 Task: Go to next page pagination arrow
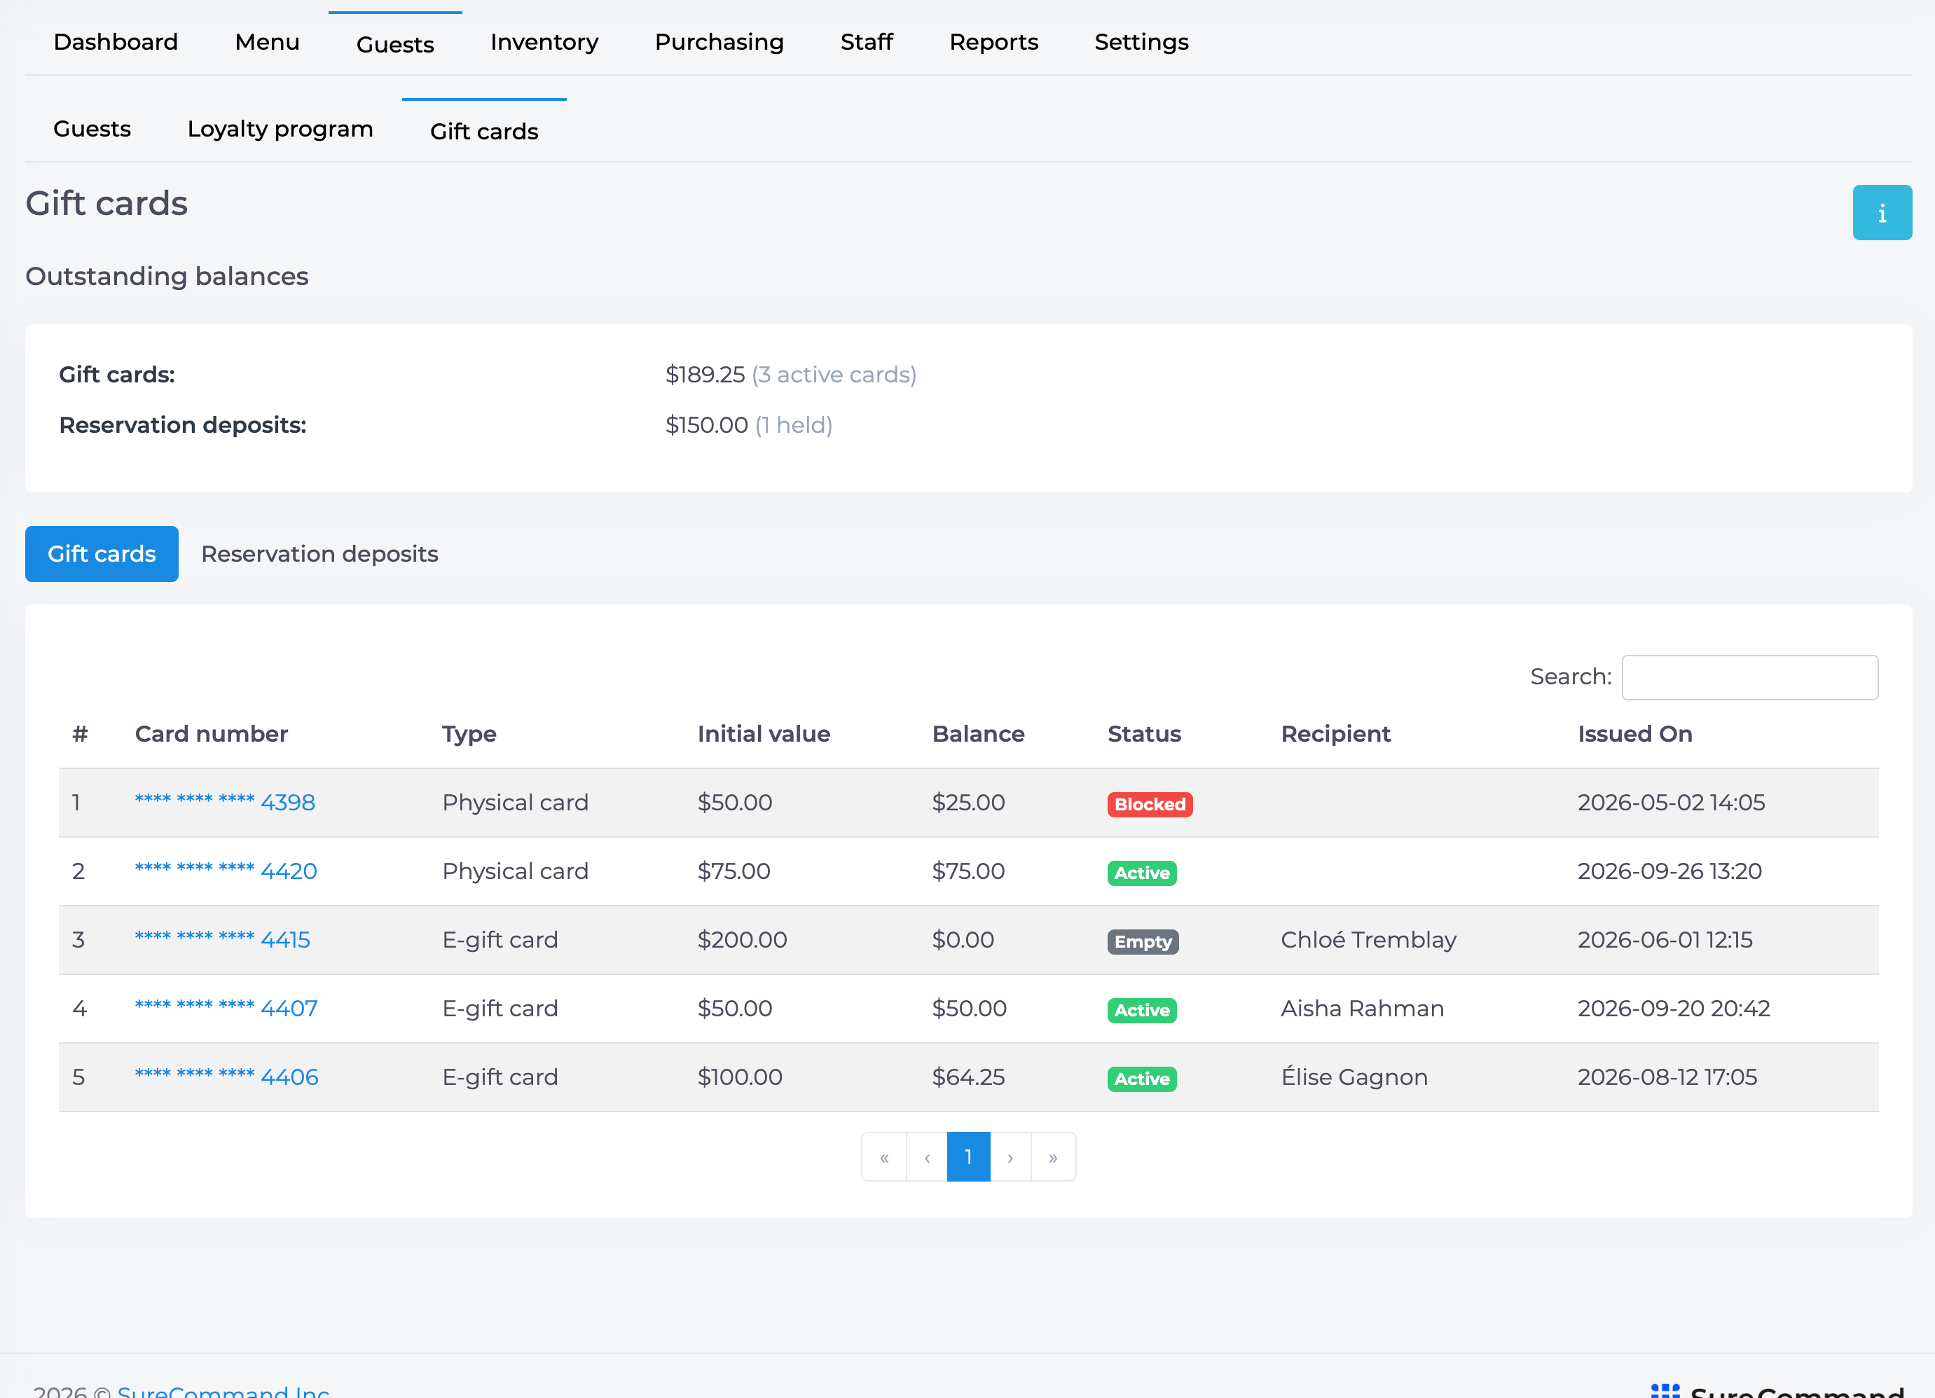[1010, 1156]
